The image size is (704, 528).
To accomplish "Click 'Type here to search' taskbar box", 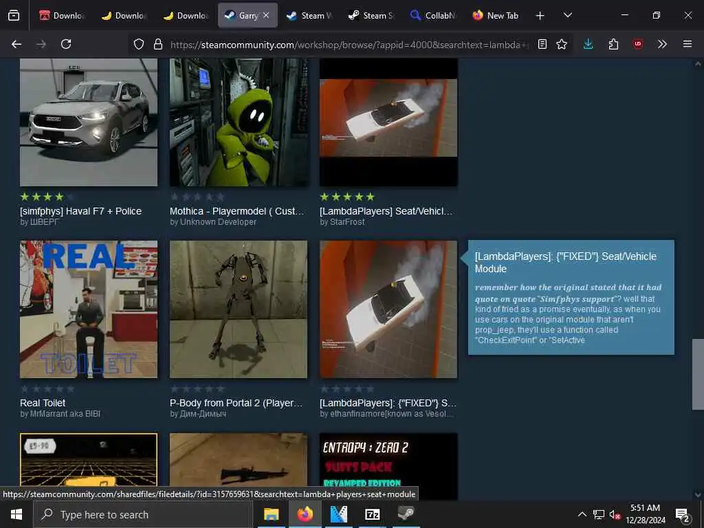I will tap(143, 514).
